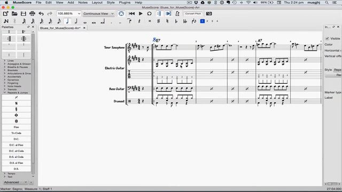342x192 pixels.
Task: Toggle MIDI input icon in toolbar
Action: tap(121, 13)
